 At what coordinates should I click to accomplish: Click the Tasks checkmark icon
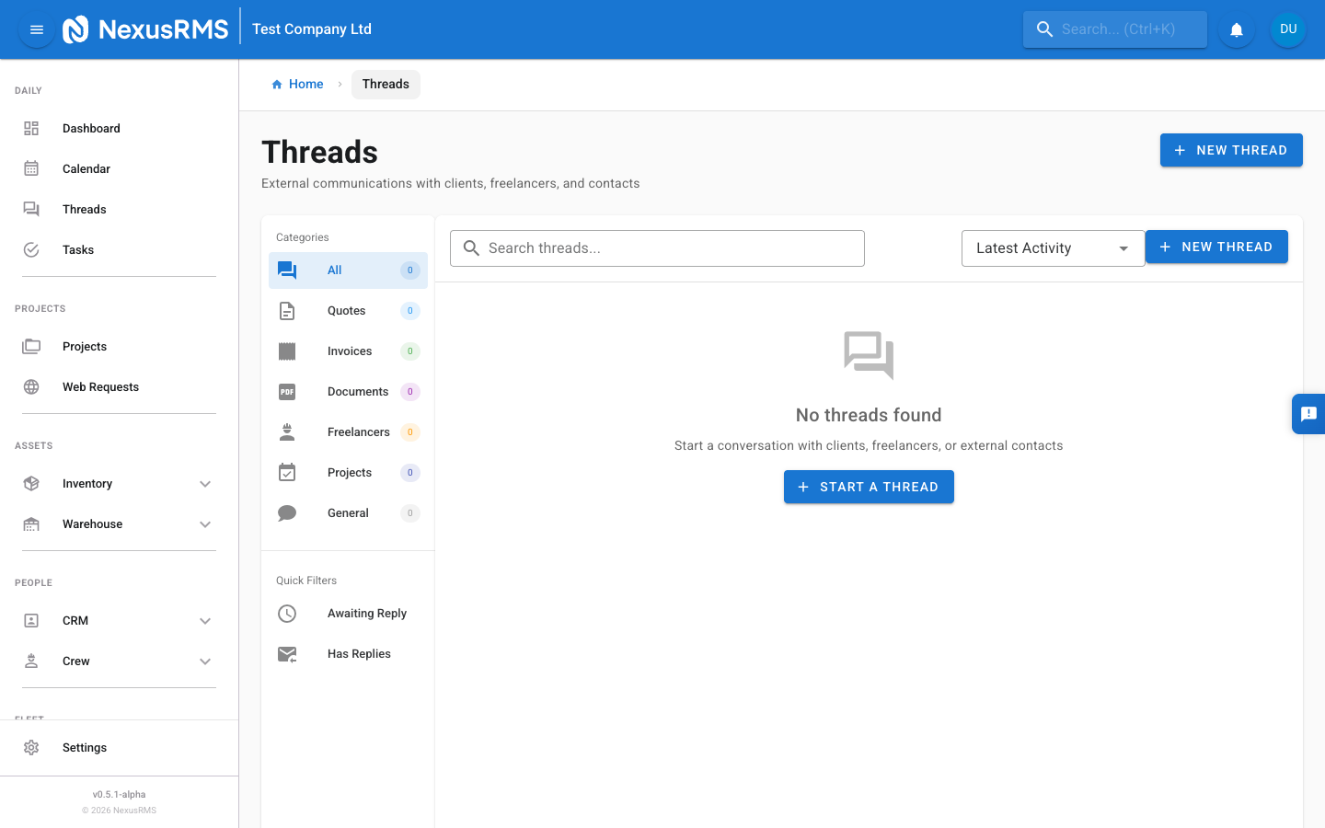click(31, 249)
